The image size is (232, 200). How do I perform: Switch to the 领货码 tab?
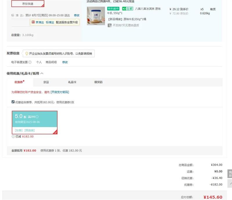(98, 82)
